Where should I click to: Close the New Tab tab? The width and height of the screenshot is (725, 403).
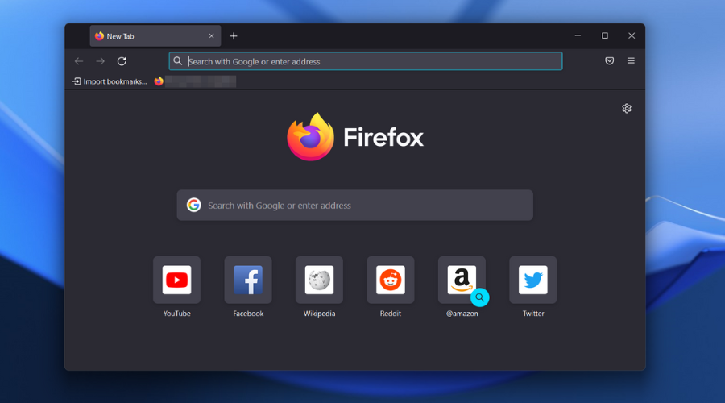[x=211, y=36]
